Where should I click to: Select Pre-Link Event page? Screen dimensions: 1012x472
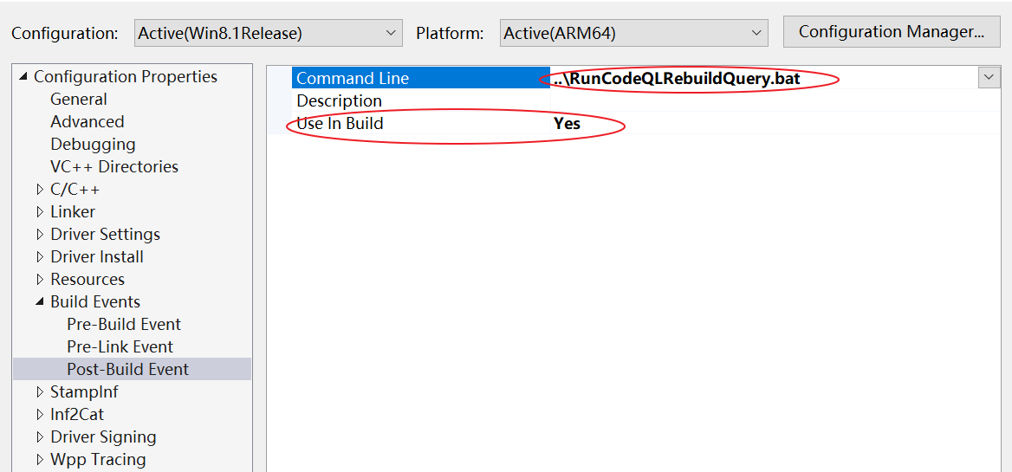(120, 347)
